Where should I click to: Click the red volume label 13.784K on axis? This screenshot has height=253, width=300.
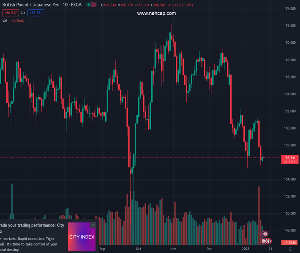(290, 243)
